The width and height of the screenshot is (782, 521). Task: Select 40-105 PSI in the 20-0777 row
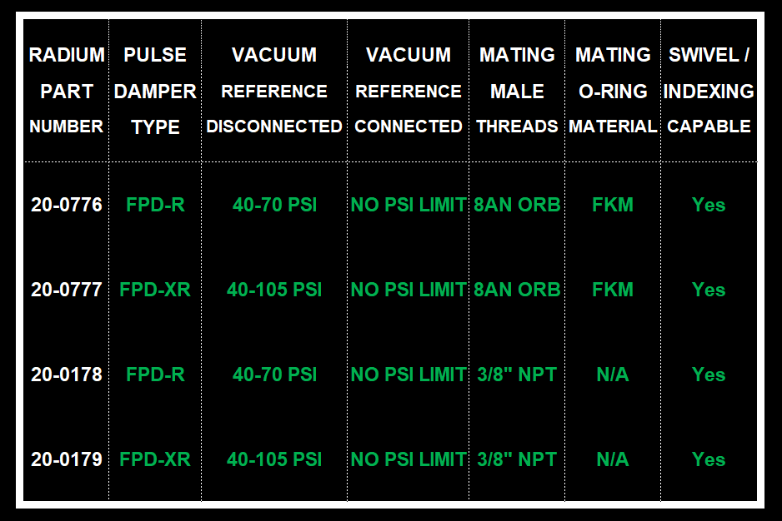274,290
